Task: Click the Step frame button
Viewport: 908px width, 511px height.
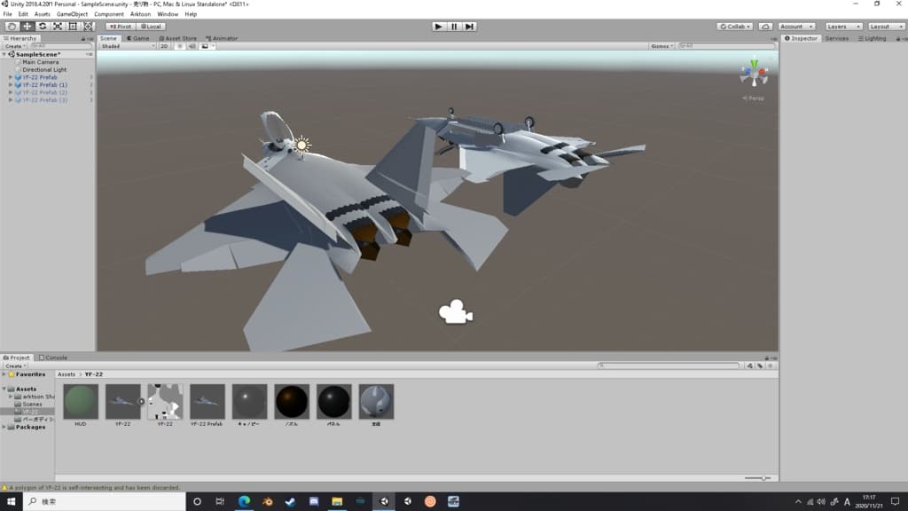Action: (470, 27)
